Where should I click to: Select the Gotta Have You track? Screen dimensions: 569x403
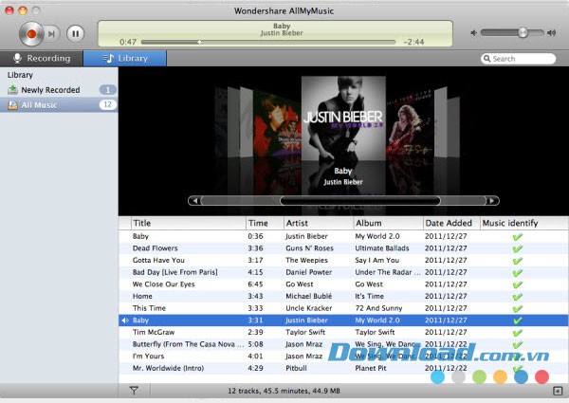click(x=343, y=261)
